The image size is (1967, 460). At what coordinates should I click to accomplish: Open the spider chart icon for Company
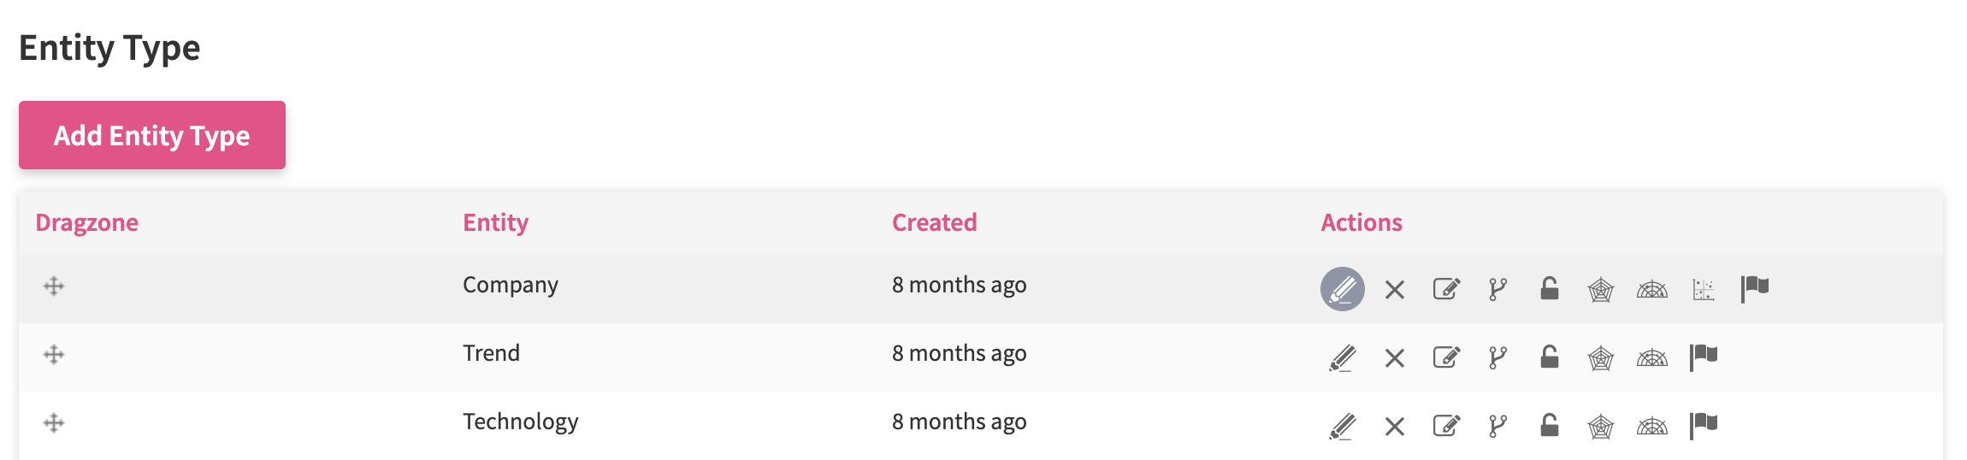click(x=1600, y=290)
